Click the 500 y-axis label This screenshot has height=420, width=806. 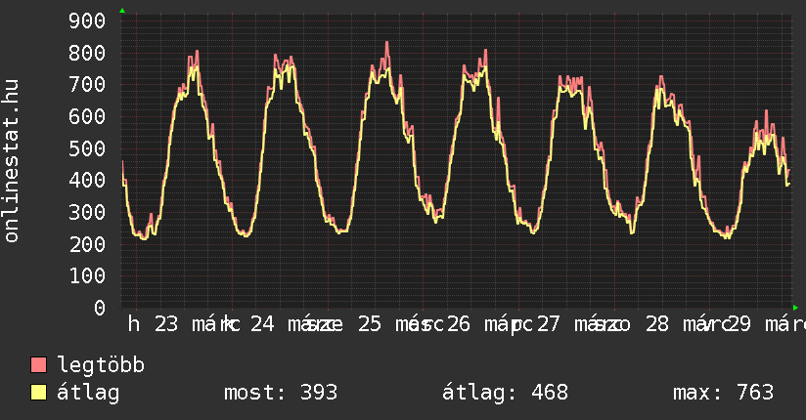[x=88, y=148]
